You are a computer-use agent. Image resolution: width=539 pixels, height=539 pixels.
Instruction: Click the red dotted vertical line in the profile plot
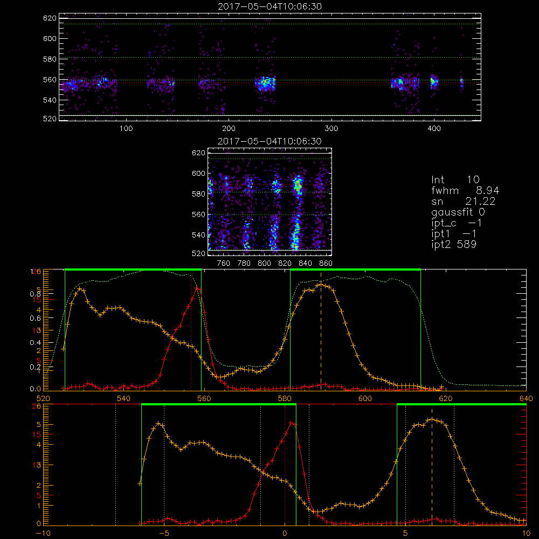(x=191, y=330)
